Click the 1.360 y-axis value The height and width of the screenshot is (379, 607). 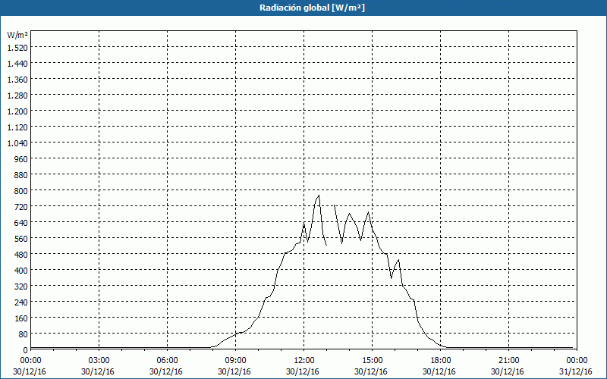point(17,80)
